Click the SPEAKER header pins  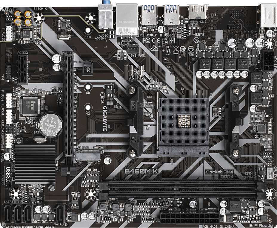(x=14, y=129)
